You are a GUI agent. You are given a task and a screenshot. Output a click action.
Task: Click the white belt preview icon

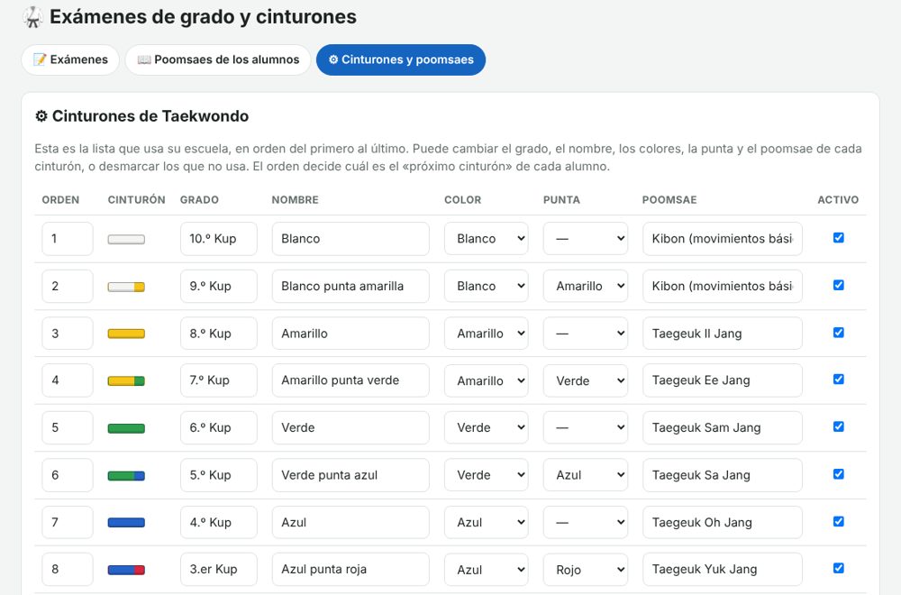click(x=126, y=239)
